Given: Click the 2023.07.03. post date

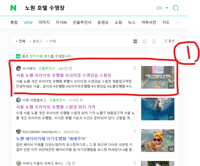Looking at the screenshot, I should pos(71,132).
